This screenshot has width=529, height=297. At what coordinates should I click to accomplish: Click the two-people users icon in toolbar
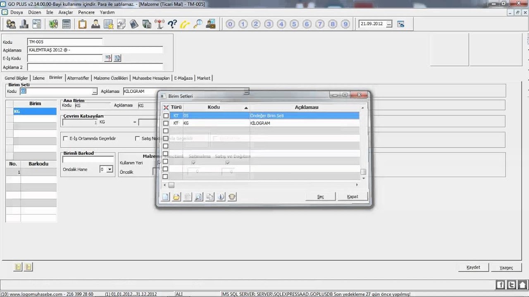pos(11,24)
